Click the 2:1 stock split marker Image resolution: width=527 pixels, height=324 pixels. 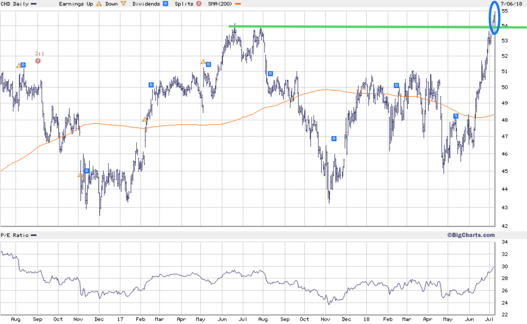(38, 61)
